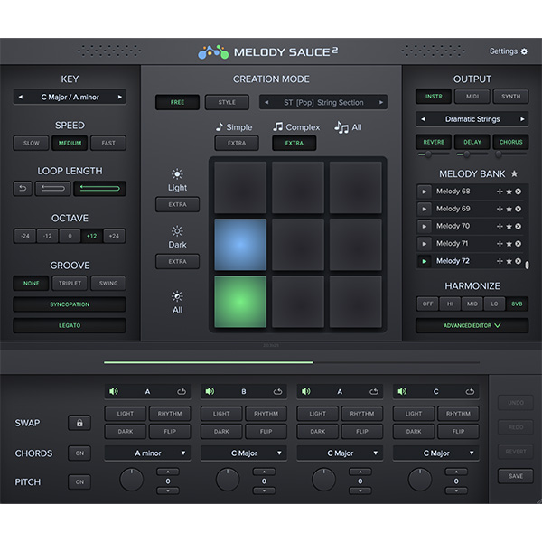Play Melody 72 in the bank
Image resolution: width=542 pixels, height=542 pixels.
pyautogui.click(x=425, y=261)
